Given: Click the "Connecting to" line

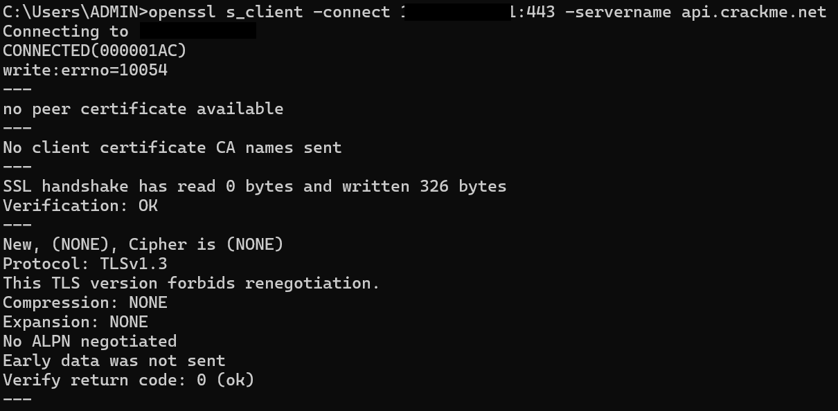Looking at the screenshot, I should coord(66,31).
